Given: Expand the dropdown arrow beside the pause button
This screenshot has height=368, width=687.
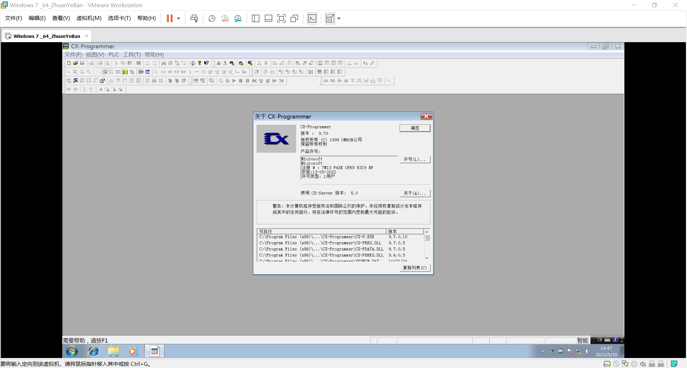Looking at the screenshot, I should coord(179,19).
